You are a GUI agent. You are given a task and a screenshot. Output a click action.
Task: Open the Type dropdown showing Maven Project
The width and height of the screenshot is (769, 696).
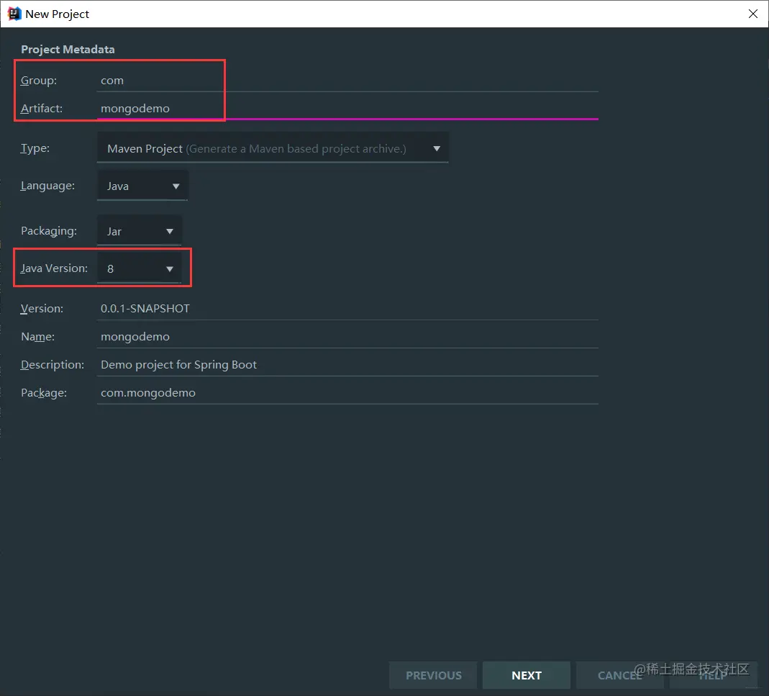point(273,148)
